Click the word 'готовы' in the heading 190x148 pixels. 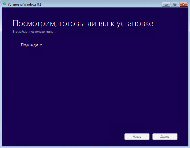72,23
